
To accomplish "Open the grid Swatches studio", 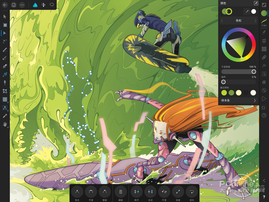I will point(264,49).
